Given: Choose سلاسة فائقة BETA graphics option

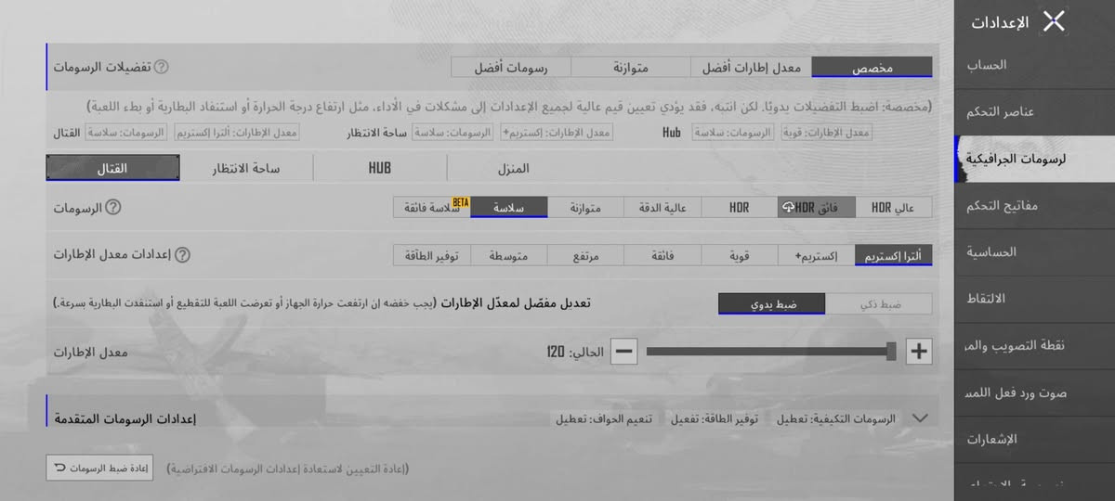Looking at the screenshot, I should [x=431, y=208].
